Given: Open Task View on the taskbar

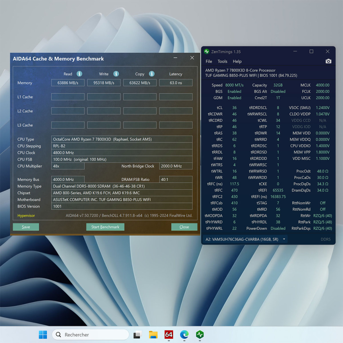Looking at the screenshot, I should [x=138, y=335].
